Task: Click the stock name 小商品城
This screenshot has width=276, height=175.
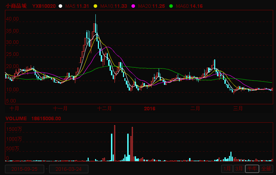Action: (x=16, y=6)
